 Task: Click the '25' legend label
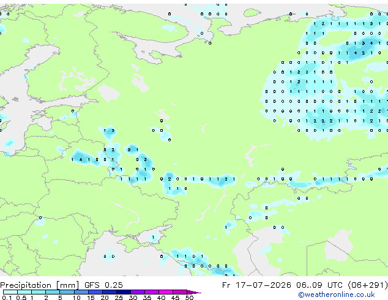click(119, 298)
